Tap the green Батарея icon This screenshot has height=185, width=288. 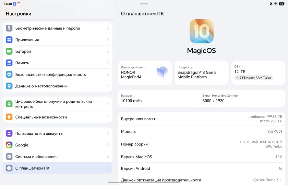click(9, 52)
